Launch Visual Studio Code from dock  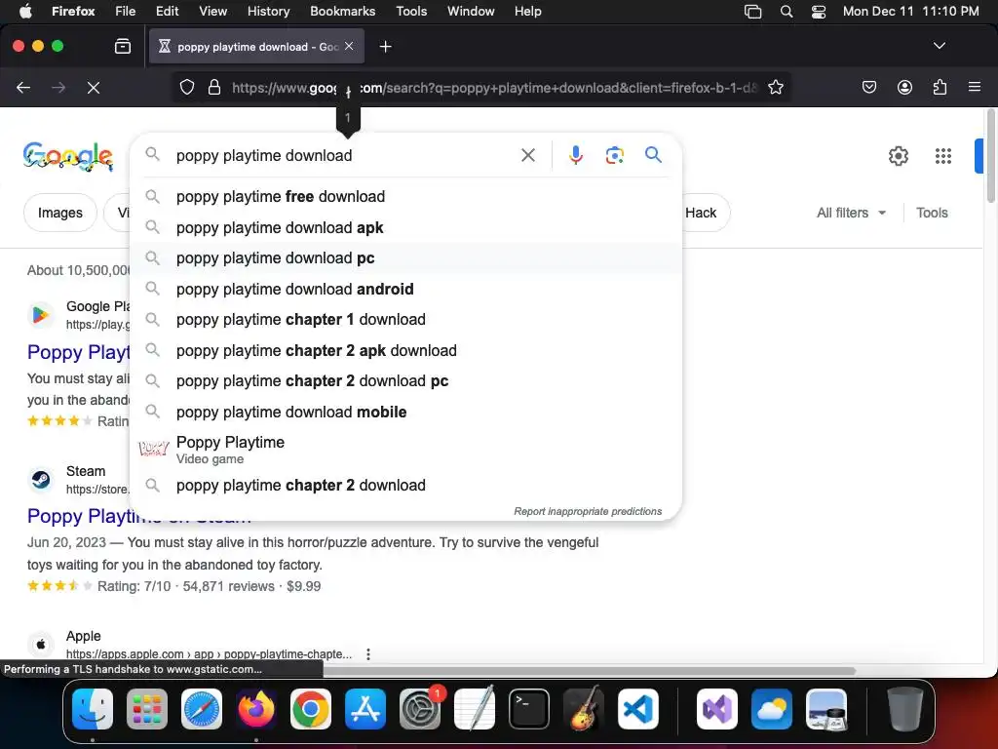tap(637, 709)
